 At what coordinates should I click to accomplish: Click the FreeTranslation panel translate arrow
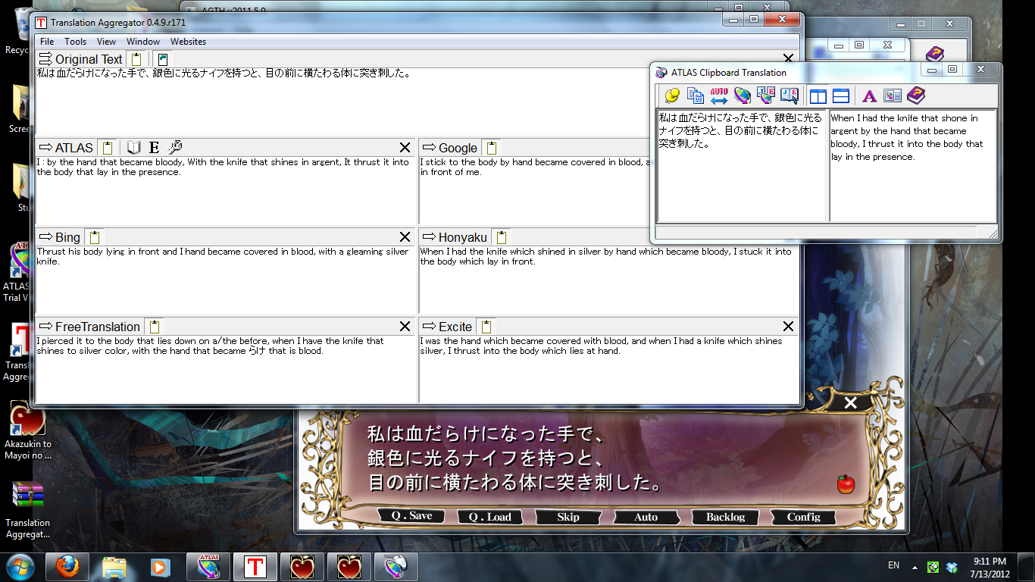[45, 326]
